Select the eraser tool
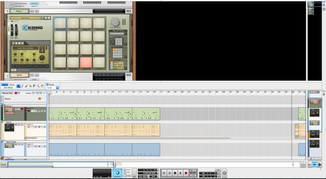 [26, 86]
